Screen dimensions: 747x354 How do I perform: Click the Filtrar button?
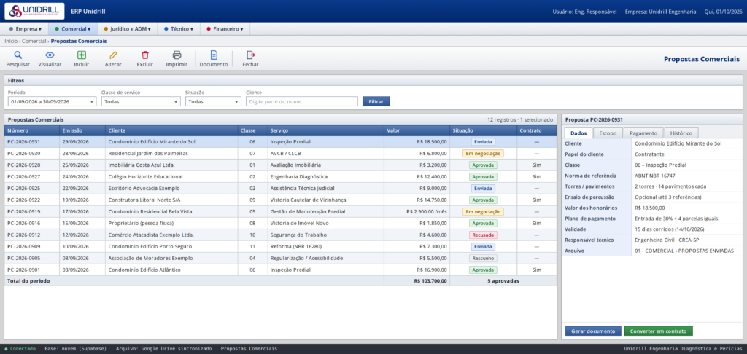coord(376,101)
